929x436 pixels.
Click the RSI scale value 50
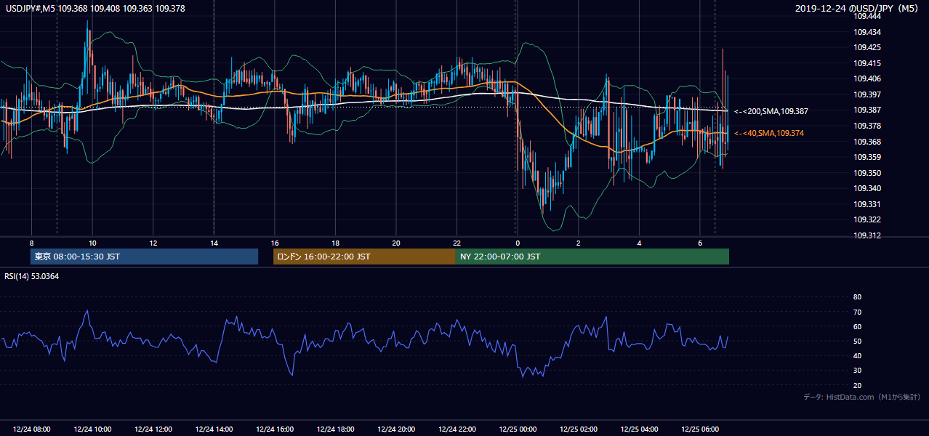857,342
